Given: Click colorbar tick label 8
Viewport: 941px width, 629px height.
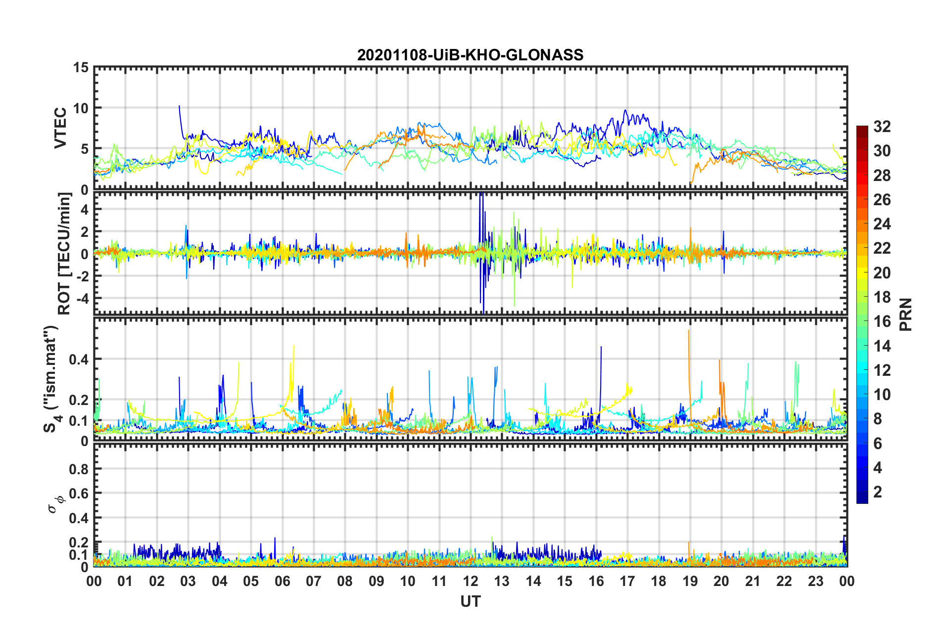Looking at the screenshot, I should click(877, 419).
